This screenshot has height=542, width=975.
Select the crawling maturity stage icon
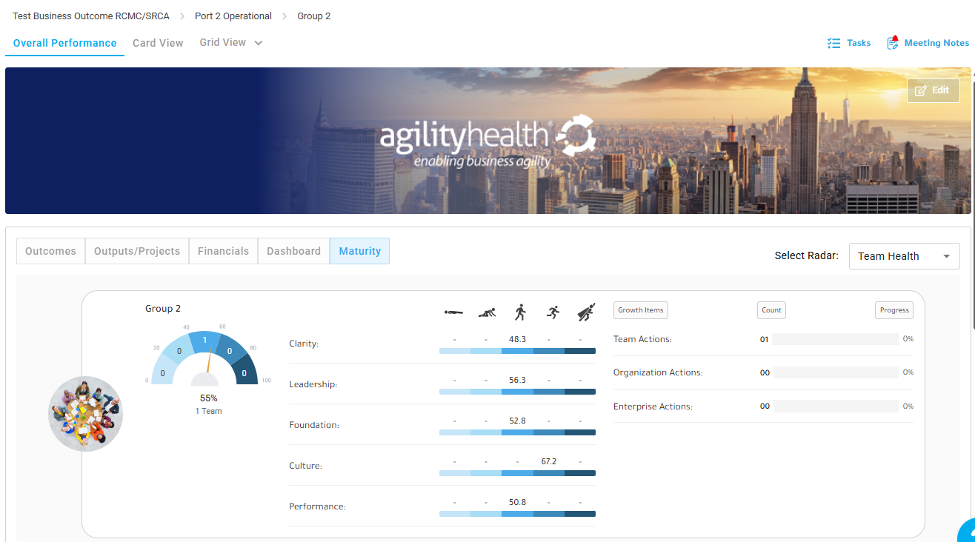486,312
